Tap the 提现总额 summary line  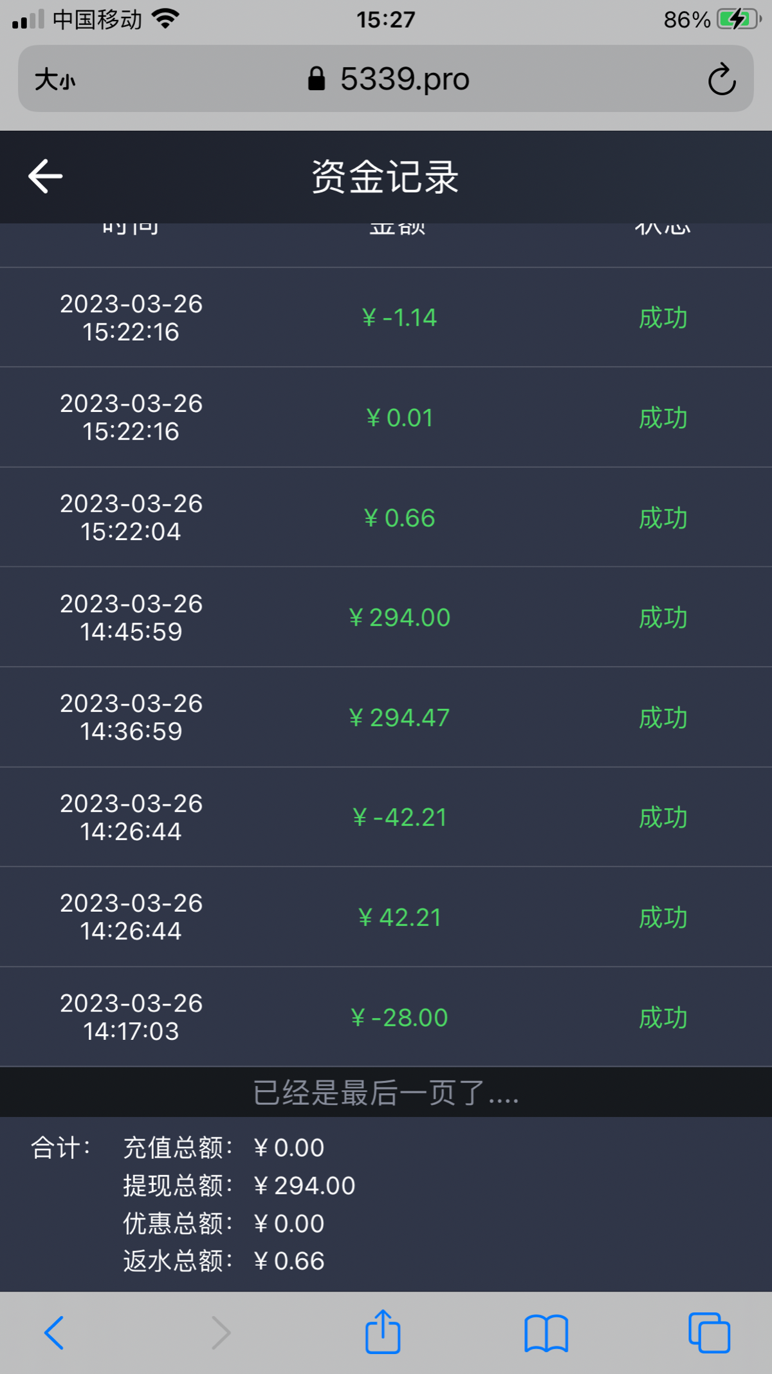tap(239, 1185)
